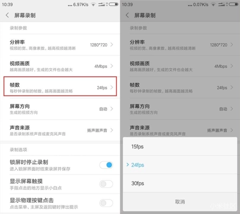Open 声音来源 扬声器声音 setting on left

pos(60,130)
